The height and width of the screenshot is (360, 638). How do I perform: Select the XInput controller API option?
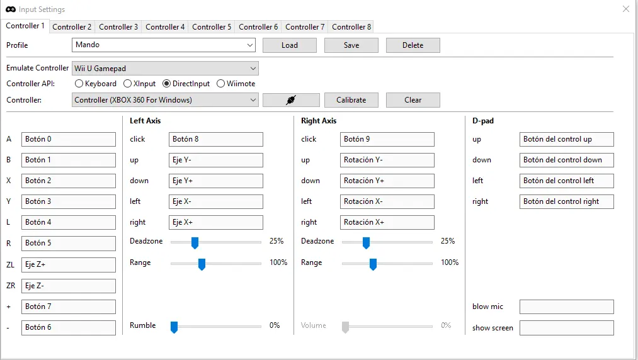[x=140, y=83]
